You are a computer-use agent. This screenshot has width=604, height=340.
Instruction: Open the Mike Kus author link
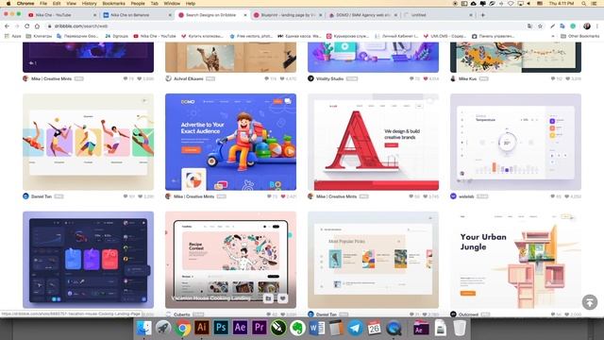coord(468,78)
